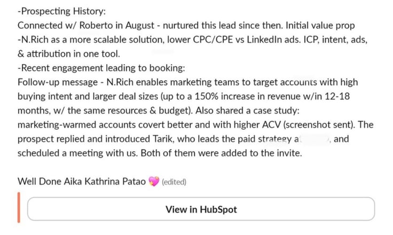Viewport: 393px width, 235px height.
Task: Click the blurred company name after "paid strategy"
Action: 315,139
